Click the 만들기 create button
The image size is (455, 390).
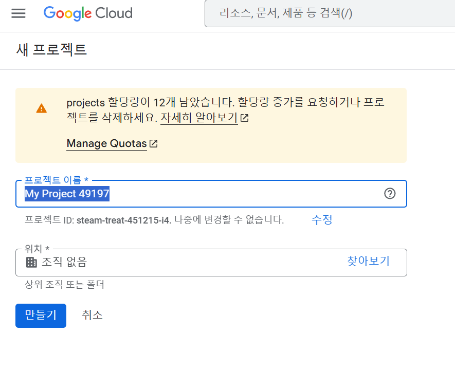tap(41, 315)
